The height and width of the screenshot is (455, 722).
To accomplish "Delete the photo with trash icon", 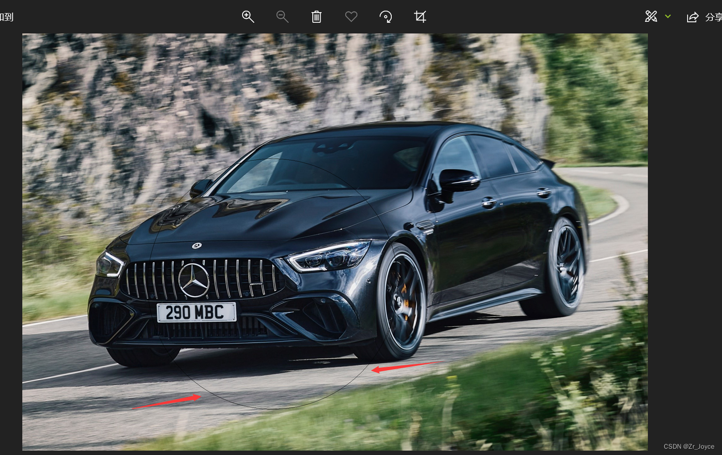I will [x=316, y=17].
